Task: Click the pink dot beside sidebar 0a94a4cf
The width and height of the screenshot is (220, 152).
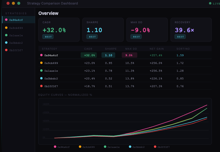Action: click(6, 20)
